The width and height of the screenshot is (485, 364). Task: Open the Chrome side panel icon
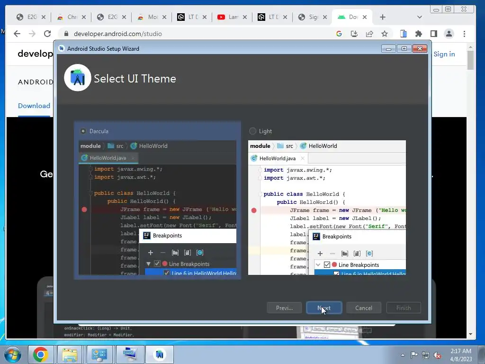pos(434,34)
